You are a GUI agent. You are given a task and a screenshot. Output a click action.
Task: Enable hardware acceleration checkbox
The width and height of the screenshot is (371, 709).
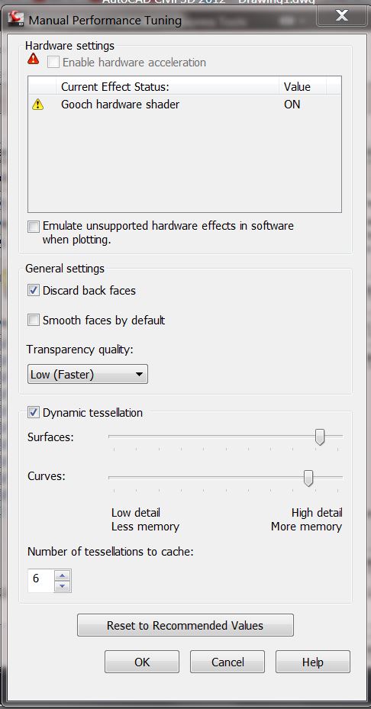click(53, 63)
